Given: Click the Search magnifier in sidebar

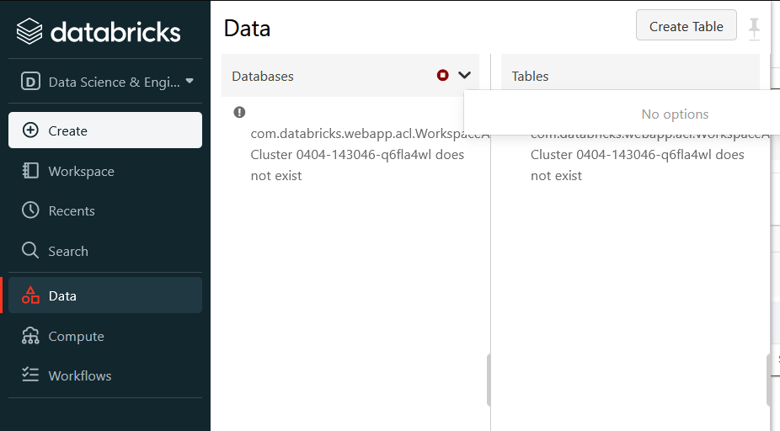Looking at the screenshot, I should coord(30,251).
